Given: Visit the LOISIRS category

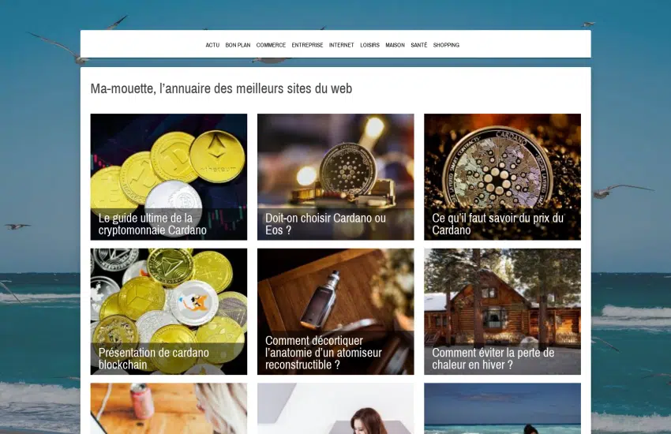Looking at the screenshot, I should coord(369,45).
